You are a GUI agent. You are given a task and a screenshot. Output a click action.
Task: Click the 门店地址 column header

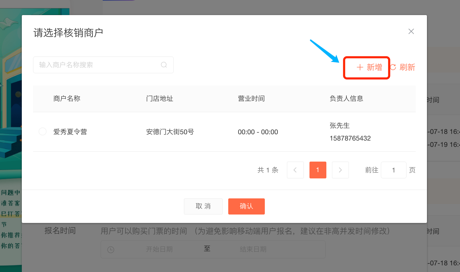[160, 98]
